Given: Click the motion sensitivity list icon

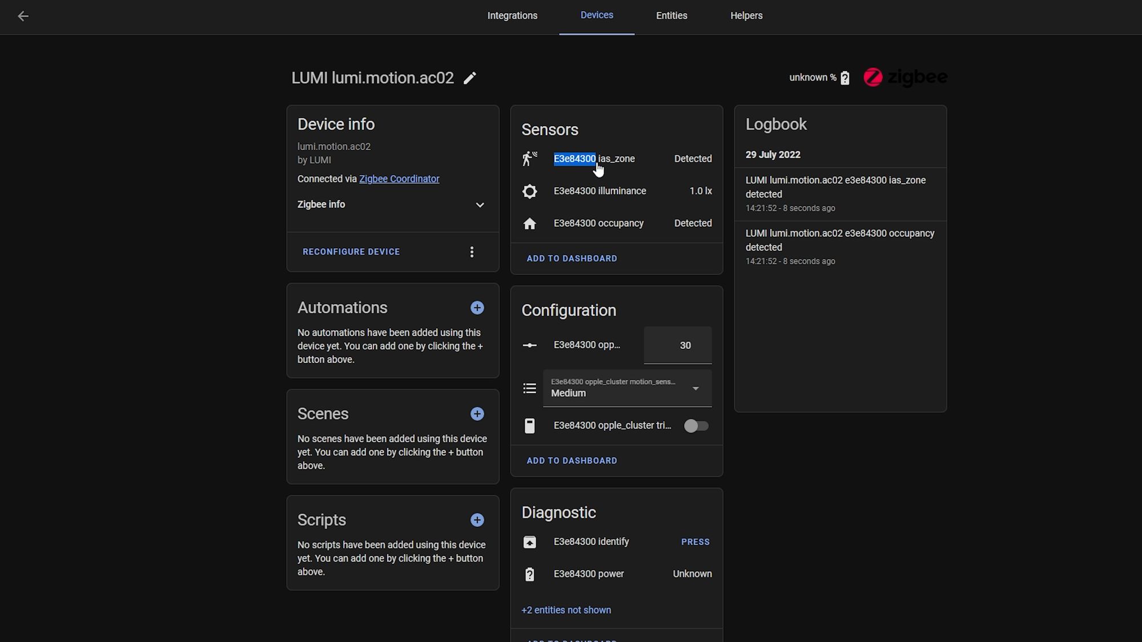Looking at the screenshot, I should [x=530, y=389].
